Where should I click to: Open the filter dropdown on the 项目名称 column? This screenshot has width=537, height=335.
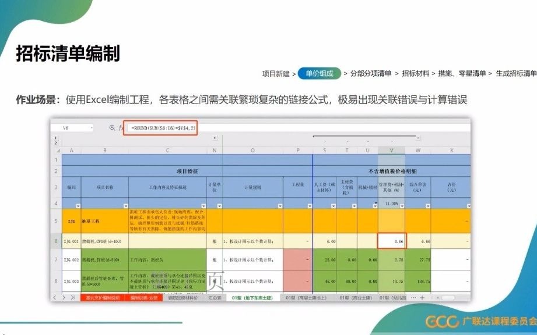(x=124, y=206)
